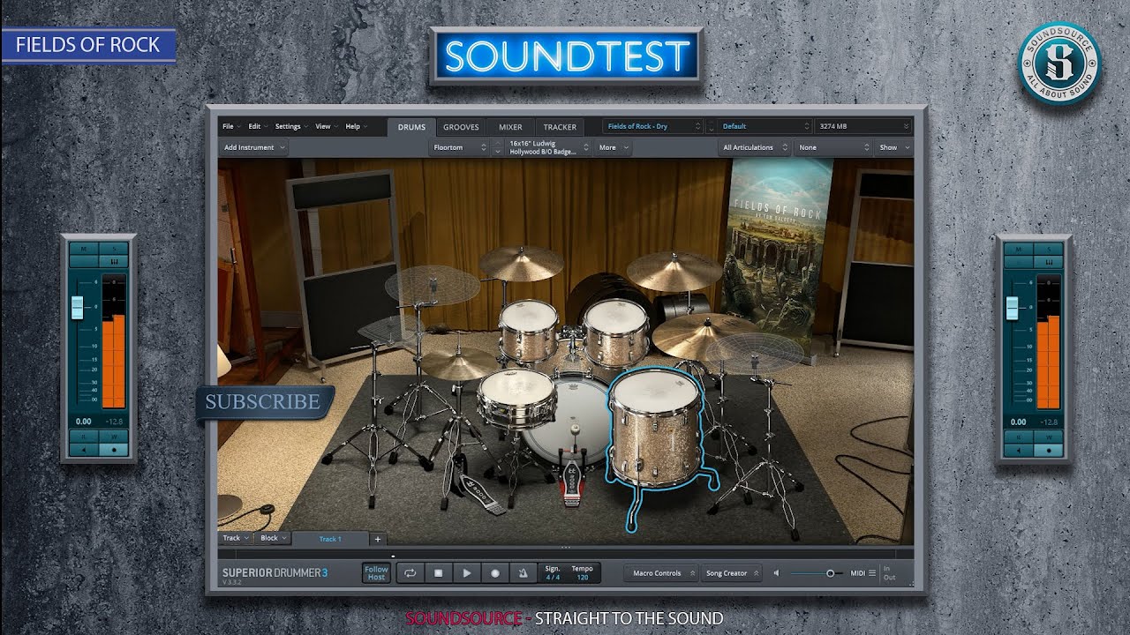The image size is (1130, 635).
Task: Click the master volume slider knob
Action: [x=830, y=573]
